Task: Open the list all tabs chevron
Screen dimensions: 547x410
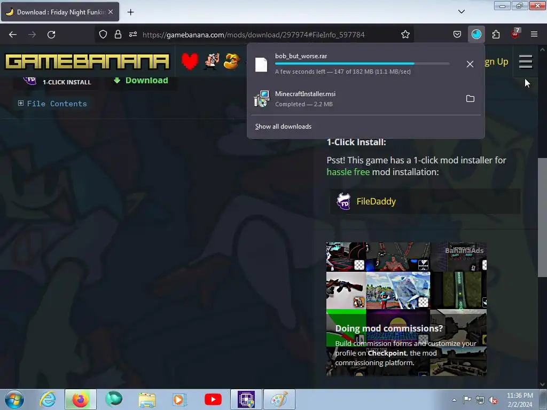Action: (x=461, y=12)
